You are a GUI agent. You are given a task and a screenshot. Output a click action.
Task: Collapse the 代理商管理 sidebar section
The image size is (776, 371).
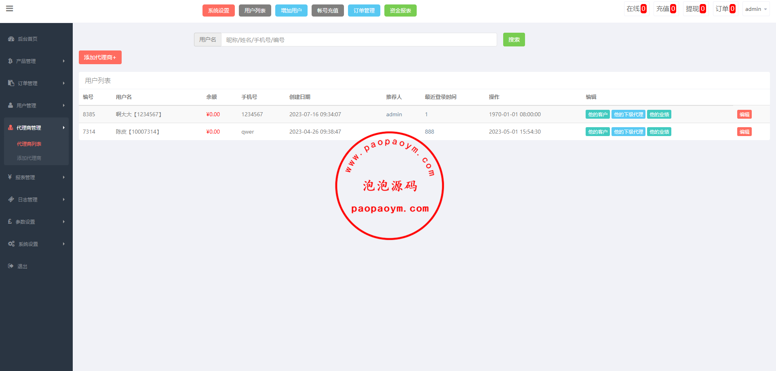[63, 128]
